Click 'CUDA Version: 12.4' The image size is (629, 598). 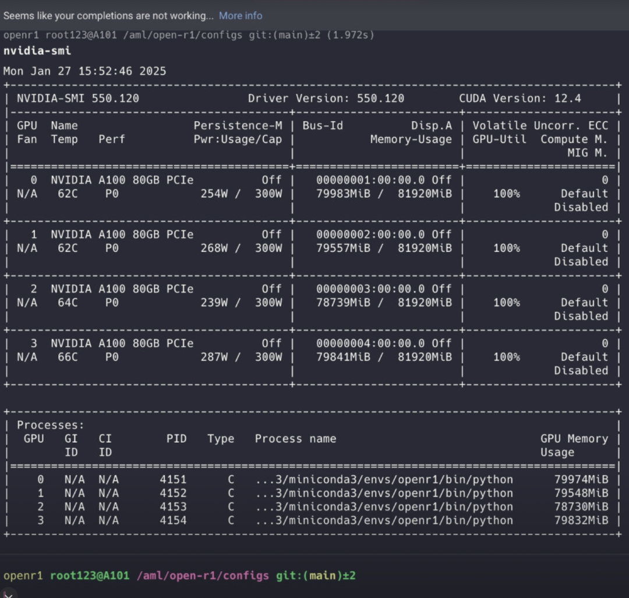click(x=520, y=99)
